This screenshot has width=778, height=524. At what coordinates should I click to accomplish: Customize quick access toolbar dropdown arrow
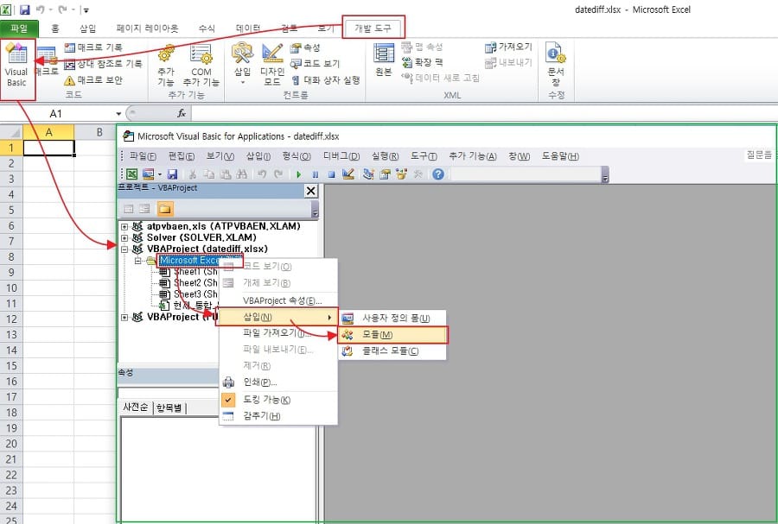(86, 9)
